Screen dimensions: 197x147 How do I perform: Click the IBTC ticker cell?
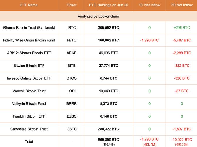point(71,28)
